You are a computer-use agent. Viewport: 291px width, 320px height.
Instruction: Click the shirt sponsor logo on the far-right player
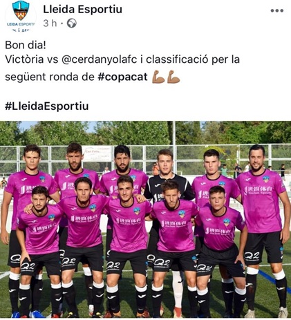coord(258,190)
